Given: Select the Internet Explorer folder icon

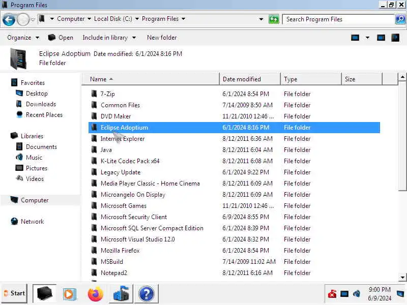Looking at the screenshot, I should tap(94, 138).
